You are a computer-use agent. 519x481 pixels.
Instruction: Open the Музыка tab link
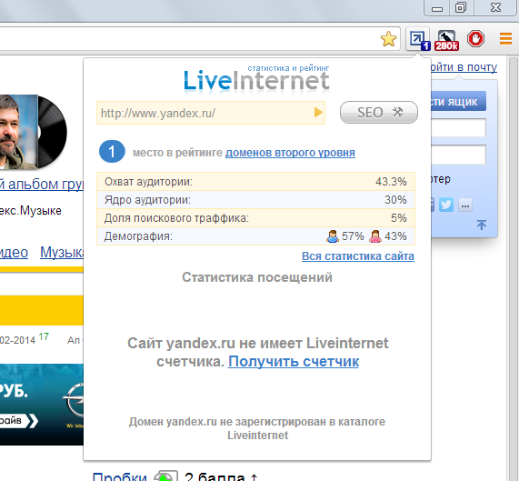coord(62,253)
